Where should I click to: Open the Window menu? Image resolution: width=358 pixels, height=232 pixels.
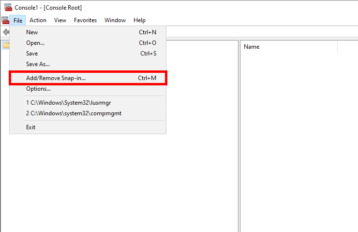[115, 20]
